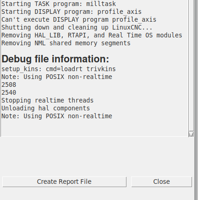This screenshot has height=200, width=198.
Task: Close the error report dialog
Action: [162, 182]
